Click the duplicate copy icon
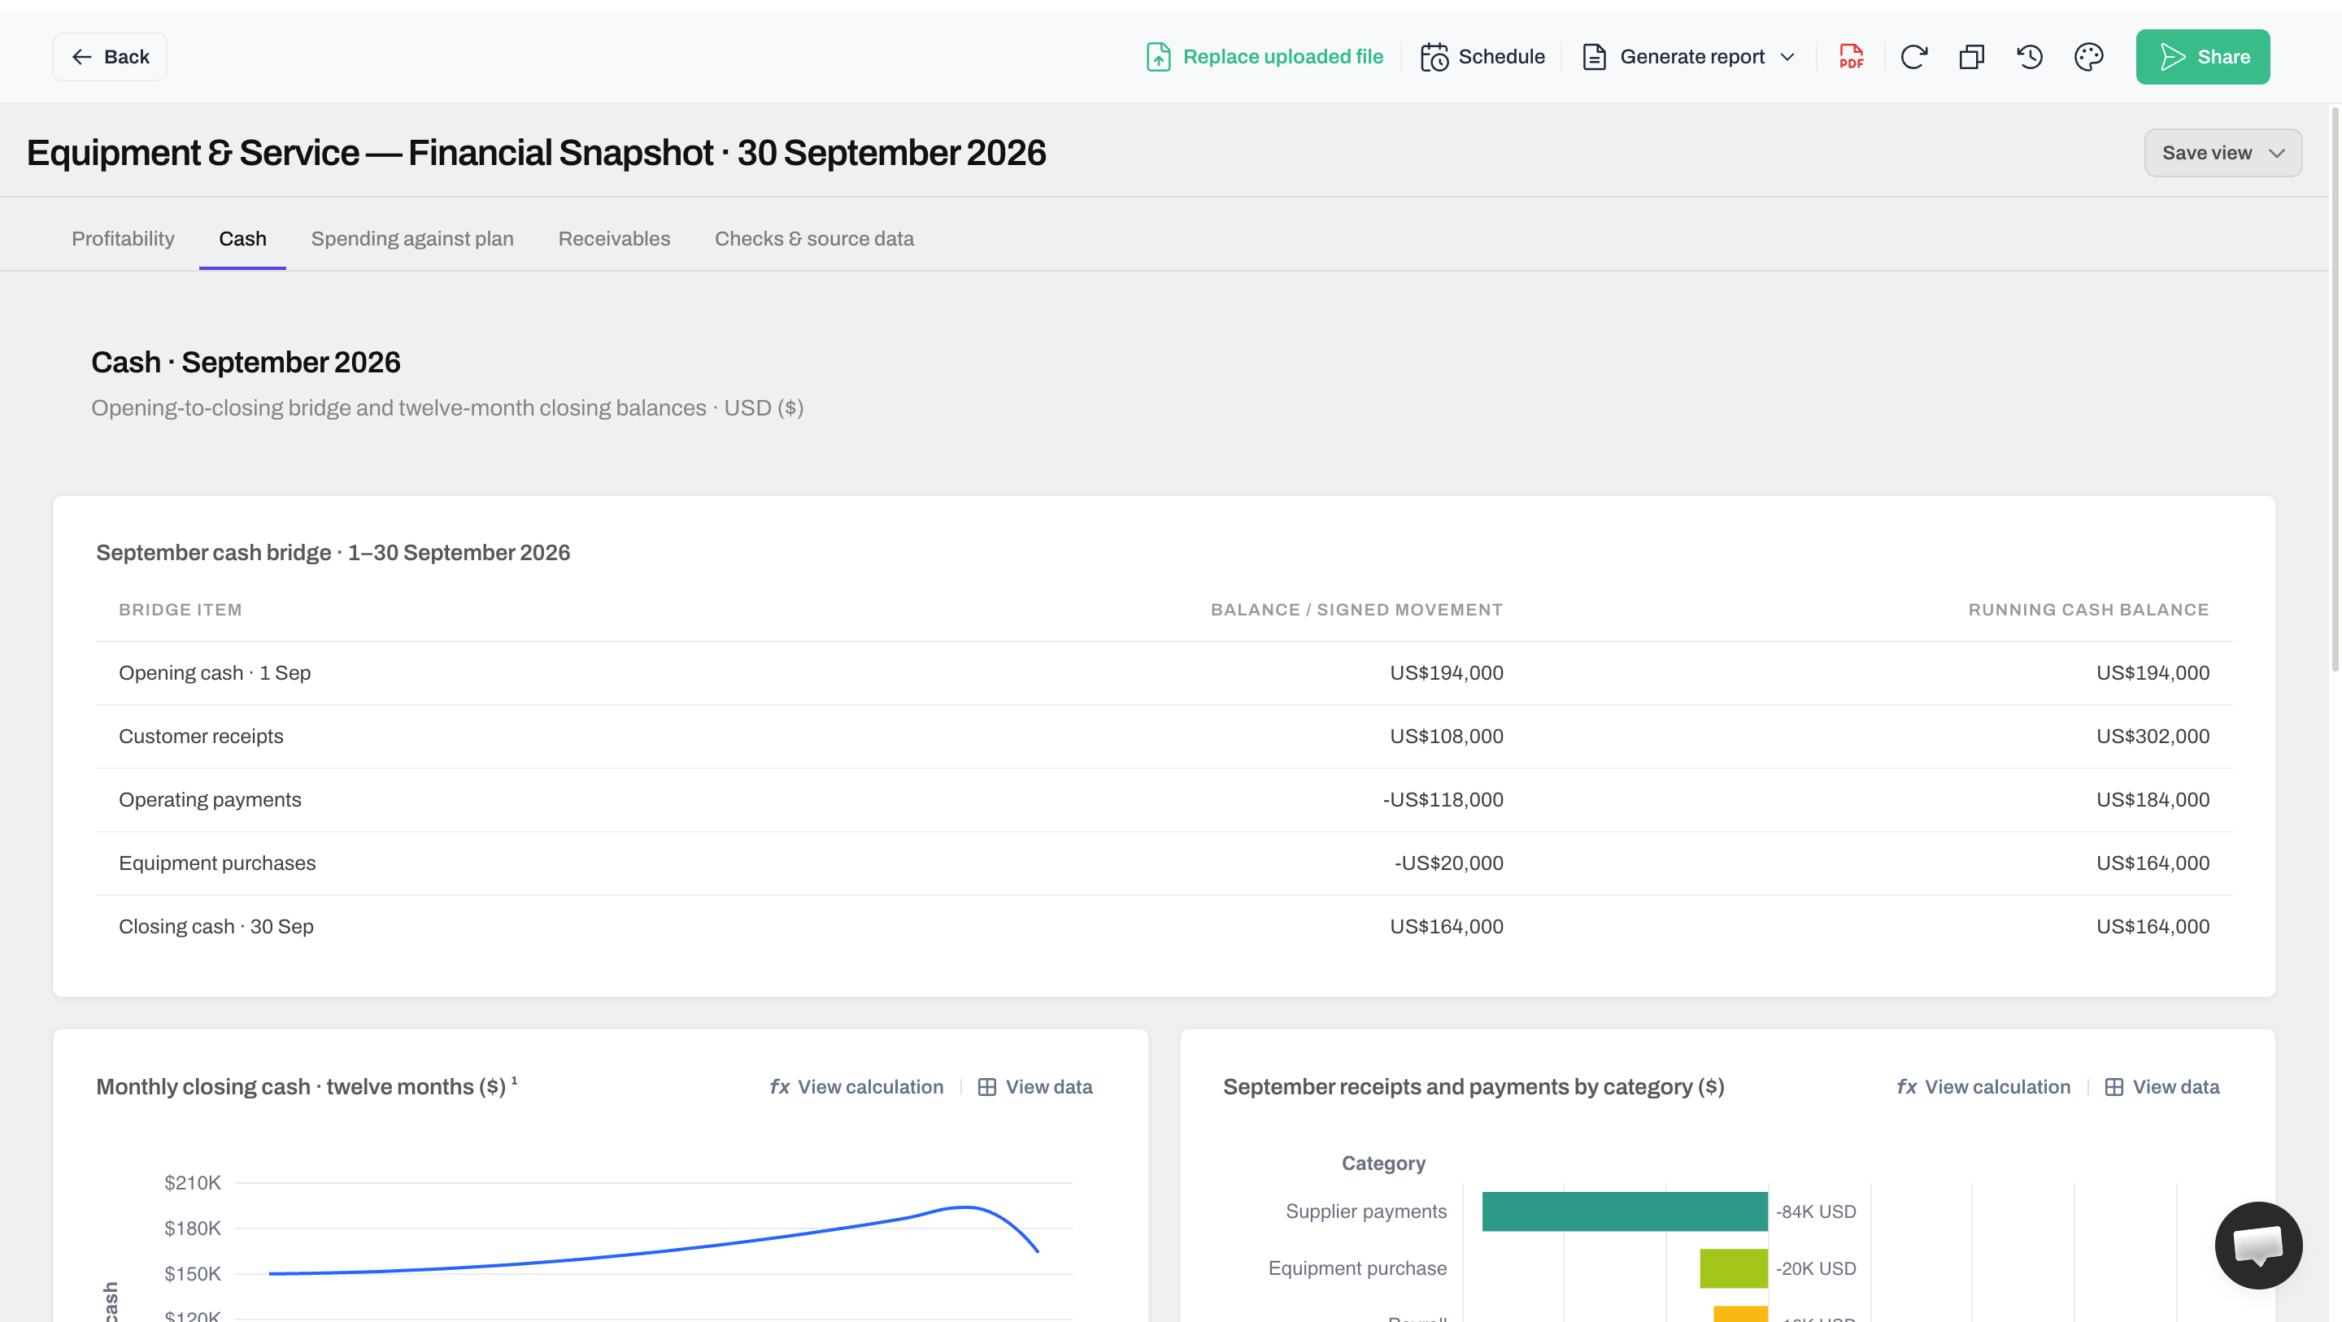This screenshot has height=1322, width=2342. point(1971,56)
